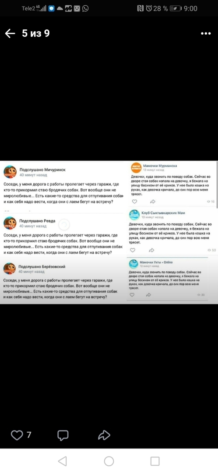Tap the 5 из 9 photo counter
218x474 pixels.
[x=35, y=33]
